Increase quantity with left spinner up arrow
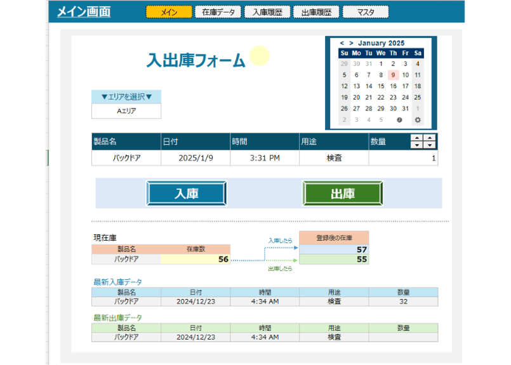Screen dimensions: 511x365 pos(417,138)
